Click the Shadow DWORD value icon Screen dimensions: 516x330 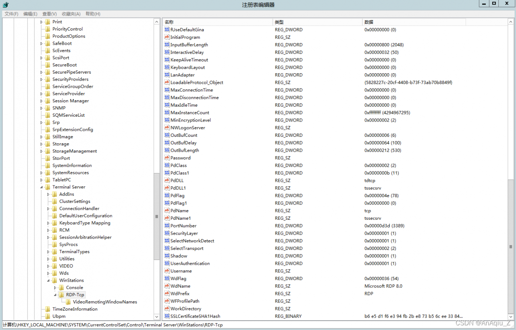pos(167,256)
